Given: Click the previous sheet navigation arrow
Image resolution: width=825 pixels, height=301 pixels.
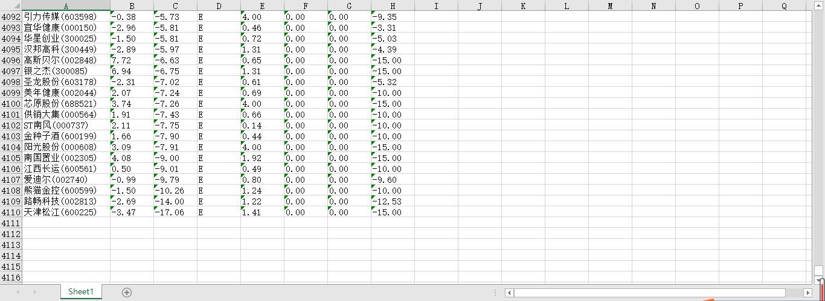Looking at the screenshot, I should [18, 292].
